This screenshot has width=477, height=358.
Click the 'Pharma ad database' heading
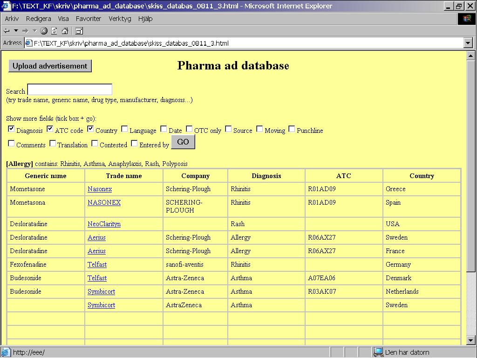point(233,65)
